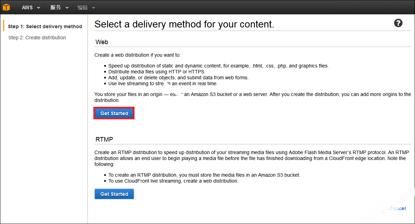Open the help question mark icon

398,23
